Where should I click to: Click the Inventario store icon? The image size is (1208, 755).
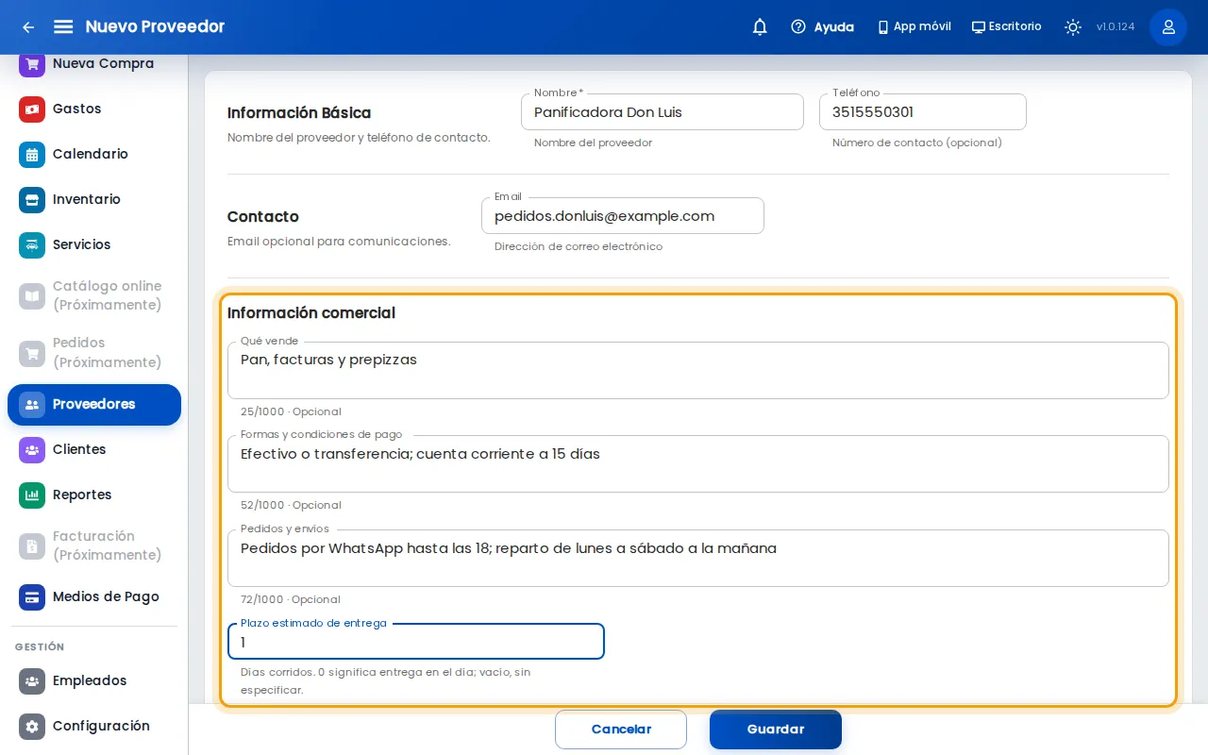point(32,200)
